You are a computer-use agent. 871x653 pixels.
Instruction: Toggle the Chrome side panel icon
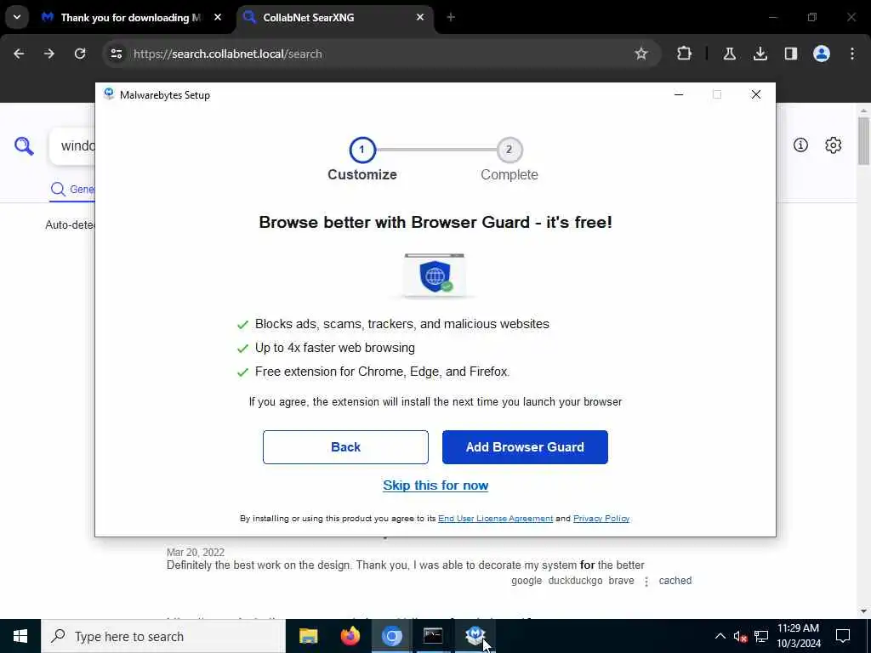pyautogui.click(x=791, y=54)
